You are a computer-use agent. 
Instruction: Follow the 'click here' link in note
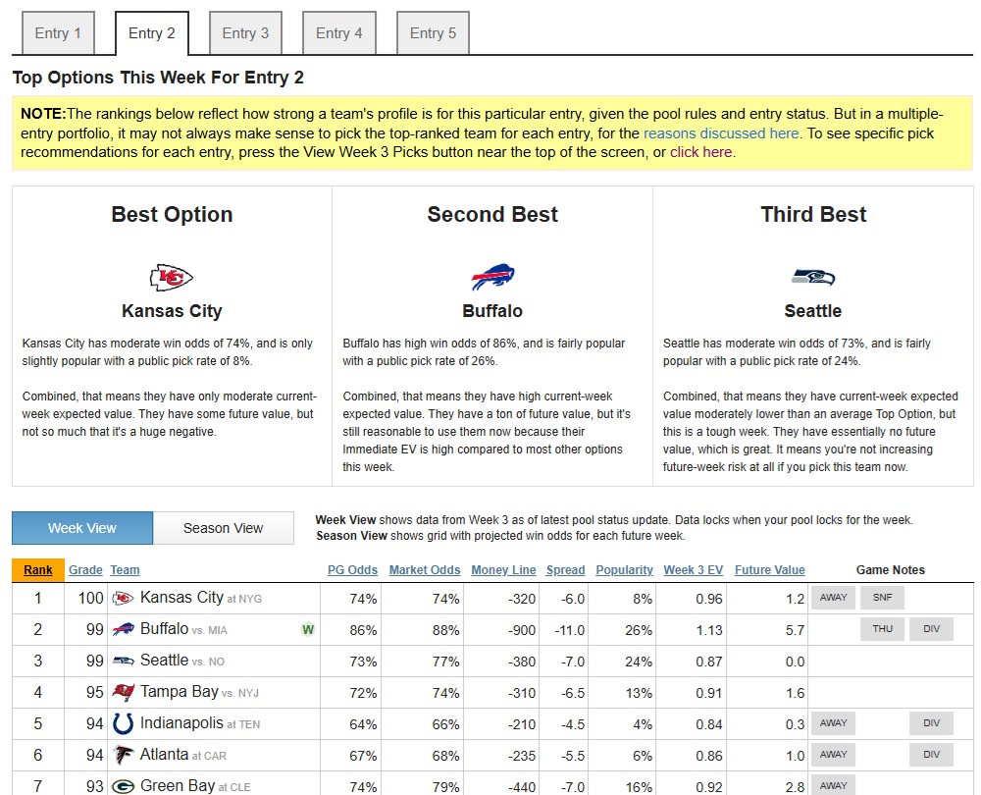click(700, 152)
